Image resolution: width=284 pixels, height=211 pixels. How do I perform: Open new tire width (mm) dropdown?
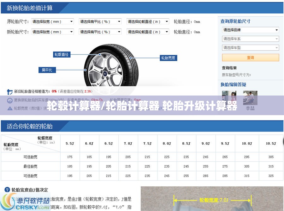[x=52, y=32]
